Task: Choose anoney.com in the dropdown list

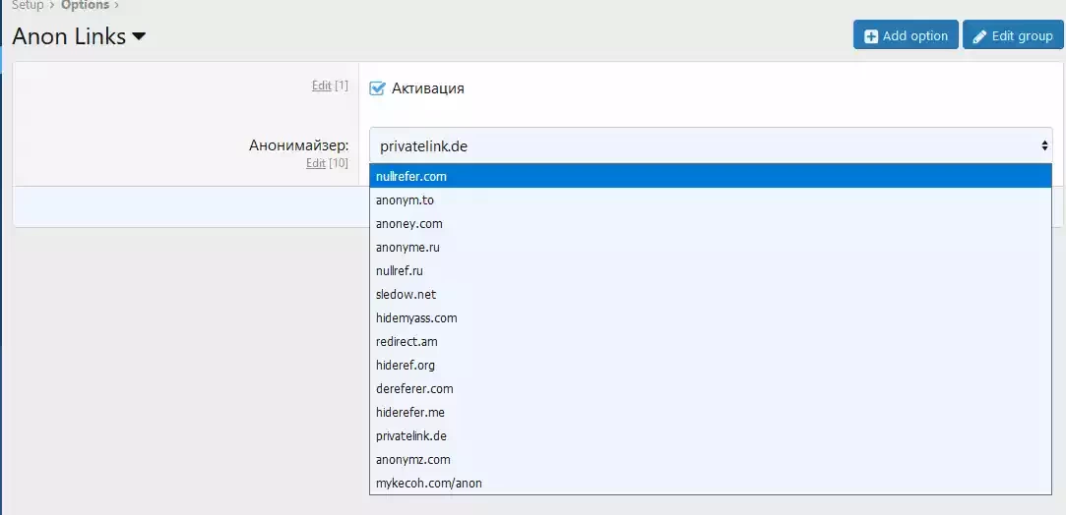Action: coord(711,224)
